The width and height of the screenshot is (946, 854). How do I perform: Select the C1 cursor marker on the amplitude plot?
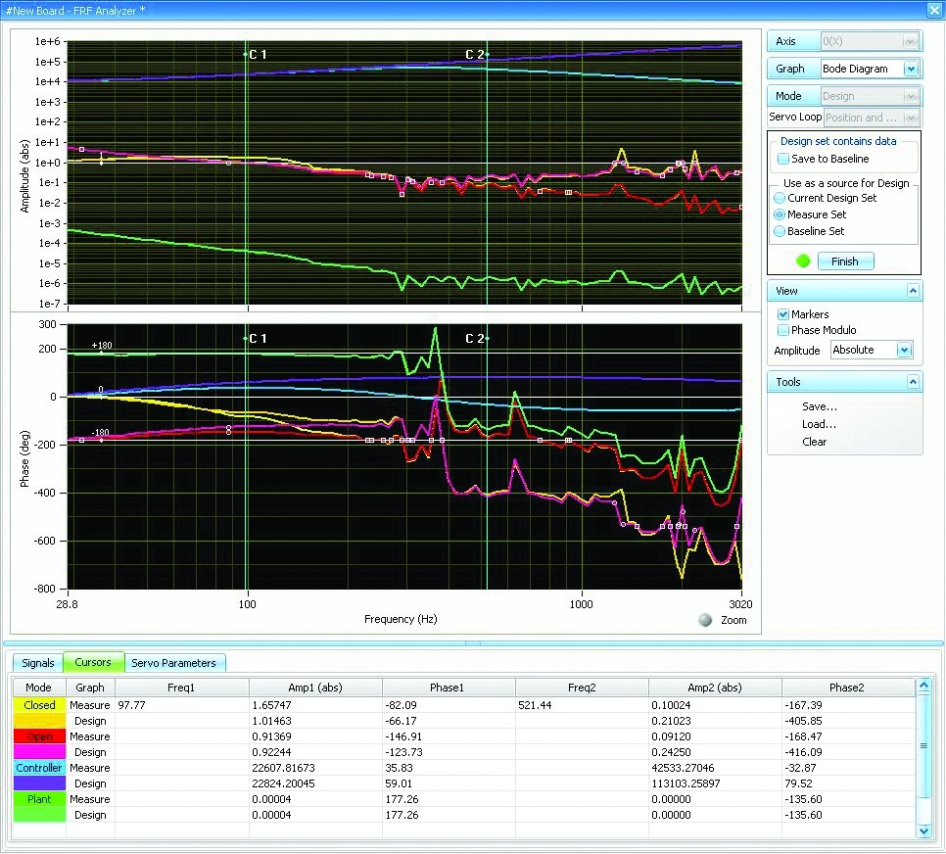[x=244, y=55]
